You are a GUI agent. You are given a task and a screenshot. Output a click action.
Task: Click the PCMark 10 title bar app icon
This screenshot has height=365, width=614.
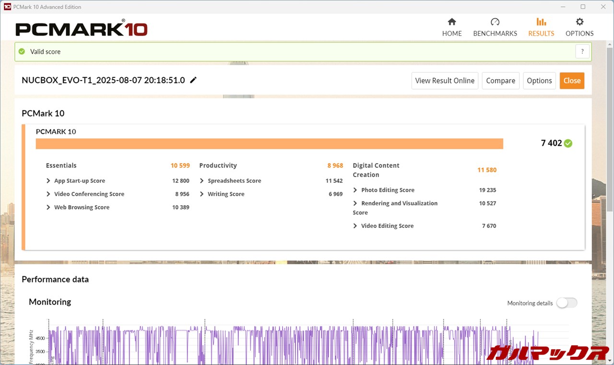(7, 7)
